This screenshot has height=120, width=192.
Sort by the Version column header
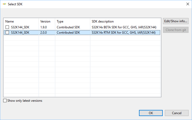point(47,21)
